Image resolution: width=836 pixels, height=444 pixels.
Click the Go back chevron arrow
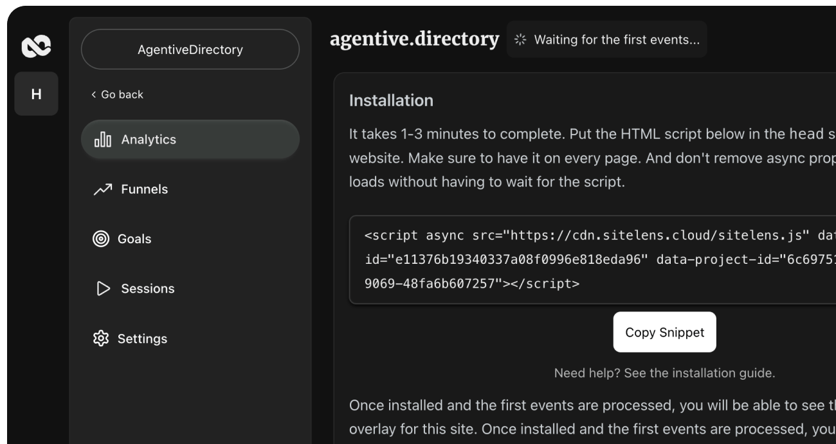pyautogui.click(x=94, y=95)
